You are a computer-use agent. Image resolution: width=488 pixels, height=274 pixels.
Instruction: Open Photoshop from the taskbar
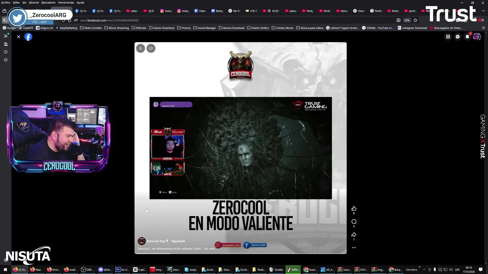click(122, 269)
